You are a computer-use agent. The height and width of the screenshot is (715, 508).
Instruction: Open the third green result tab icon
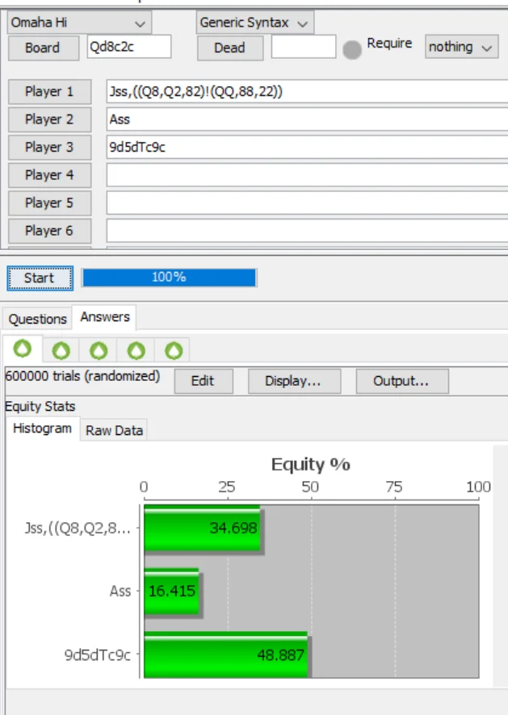(99, 351)
